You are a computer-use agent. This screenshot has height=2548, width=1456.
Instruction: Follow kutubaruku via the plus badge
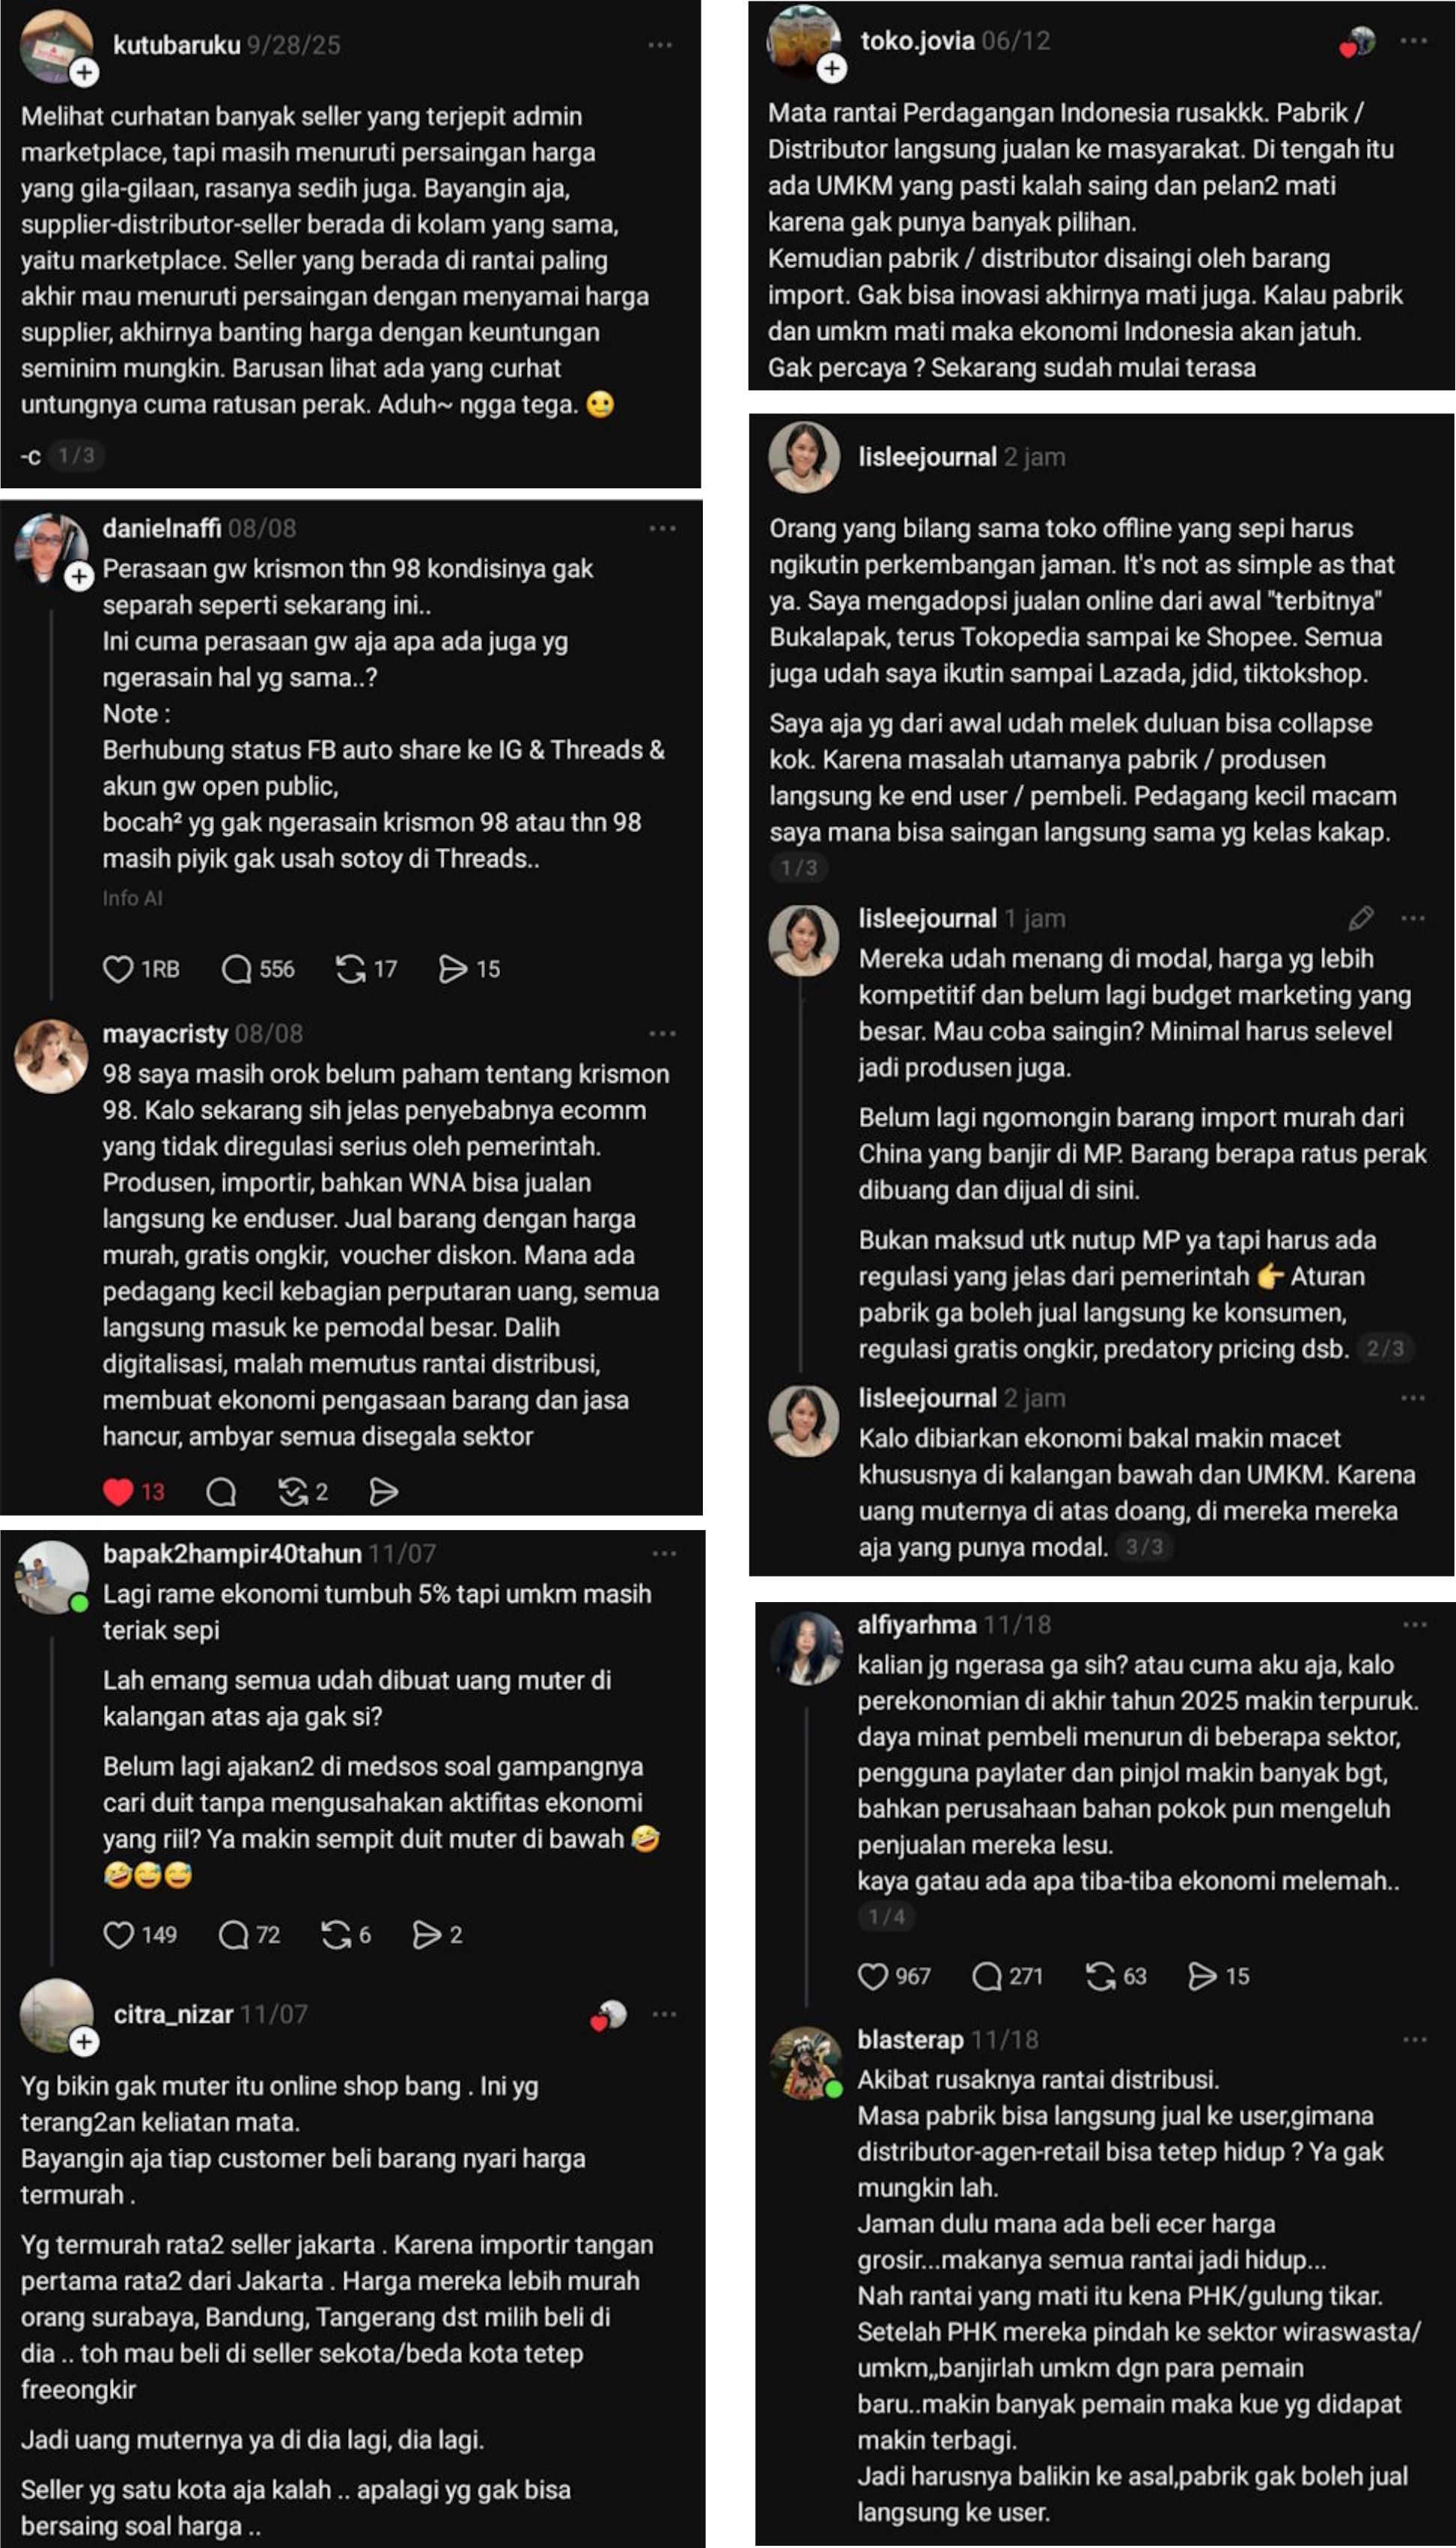point(85,72)
